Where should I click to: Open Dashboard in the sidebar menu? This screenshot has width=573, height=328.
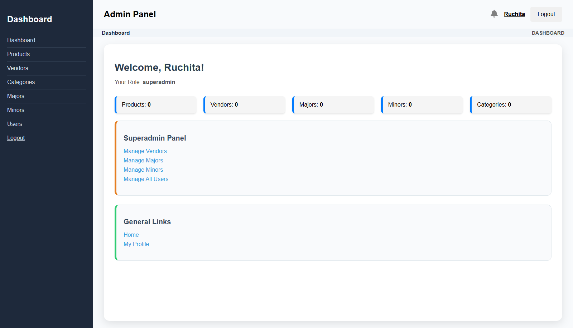click(x=21, y=40)
